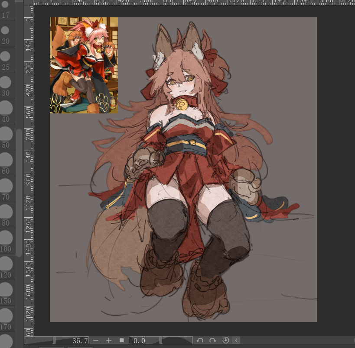Viewport: 355px width, 348px height.
Task: Pick the size 50 brush preset
Action: tap(7, 137)
